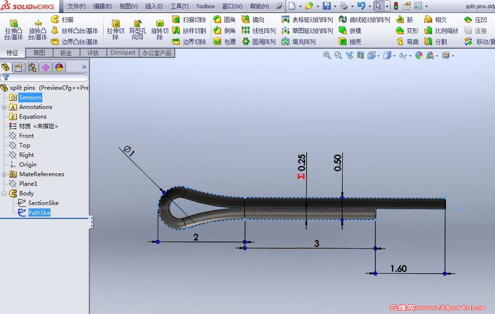Click the feature tree filter field
This screenshot has height=314, width=495.
(44, 77)
